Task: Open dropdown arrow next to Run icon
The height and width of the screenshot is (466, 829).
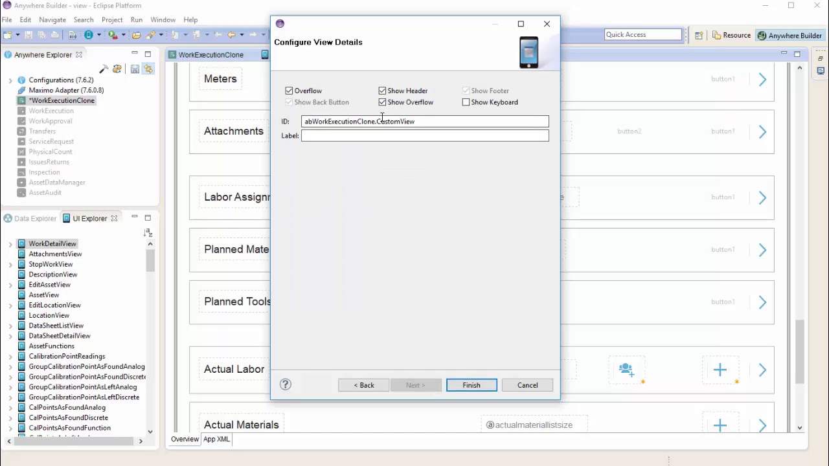Action: 123,35
